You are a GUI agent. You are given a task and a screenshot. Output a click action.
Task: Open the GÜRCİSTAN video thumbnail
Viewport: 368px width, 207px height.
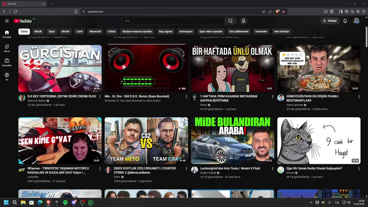(60, 68)
